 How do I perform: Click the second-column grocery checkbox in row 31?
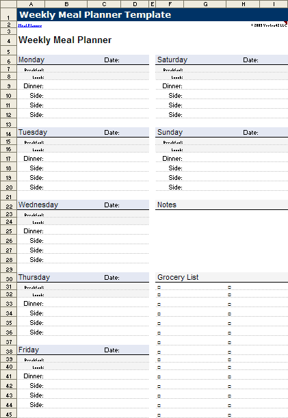[x=229, y=287]
